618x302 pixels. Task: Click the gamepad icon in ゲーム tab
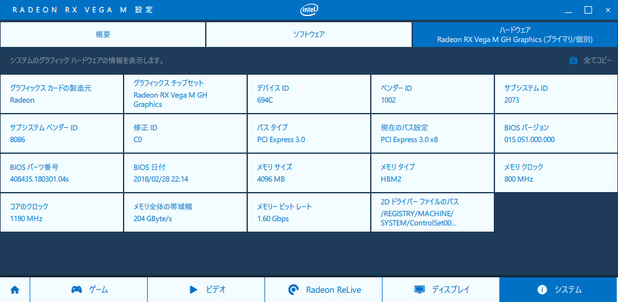click(77, 290)
